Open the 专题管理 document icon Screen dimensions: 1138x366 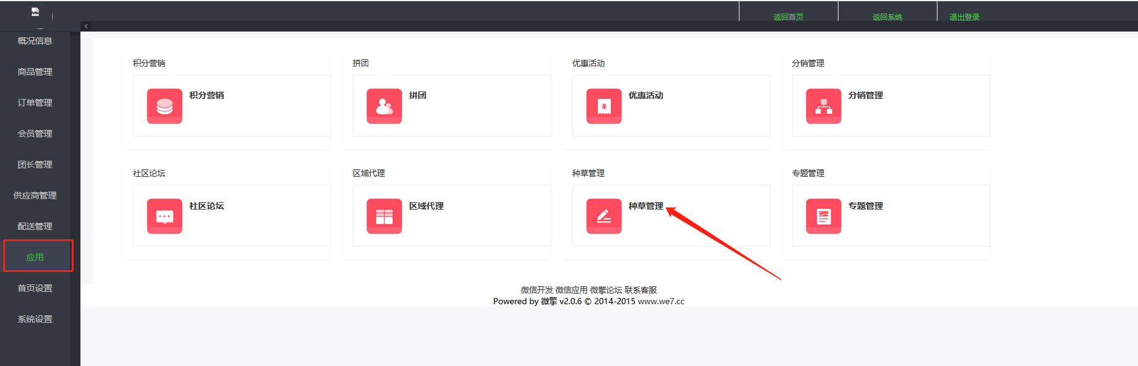pyautogui.click(x=824, y=216)
